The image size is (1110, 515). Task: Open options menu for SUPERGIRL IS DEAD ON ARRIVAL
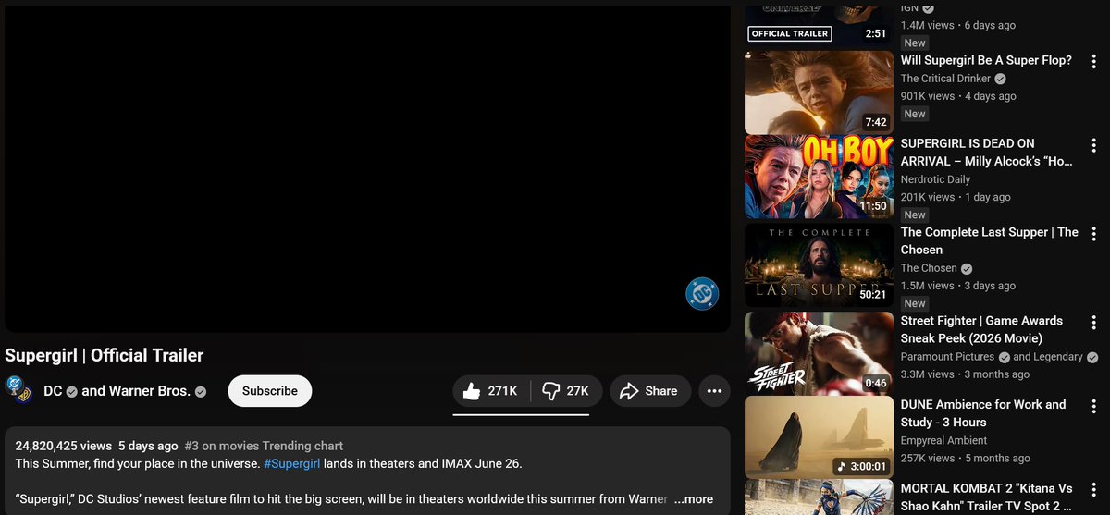tap(1094, 146)
